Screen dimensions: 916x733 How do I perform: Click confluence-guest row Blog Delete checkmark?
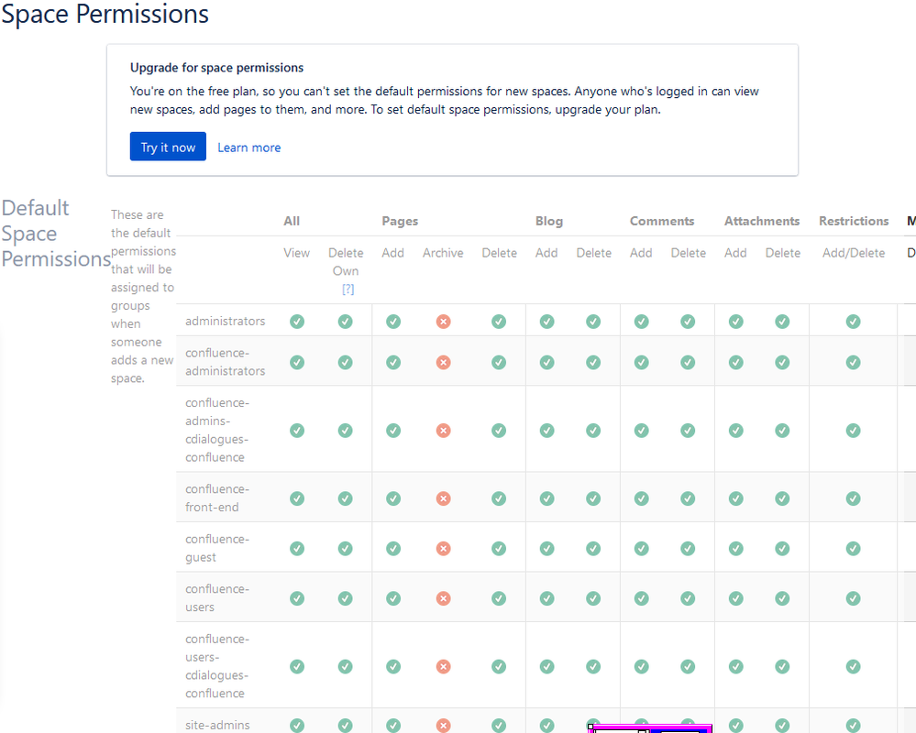point(593,549)
